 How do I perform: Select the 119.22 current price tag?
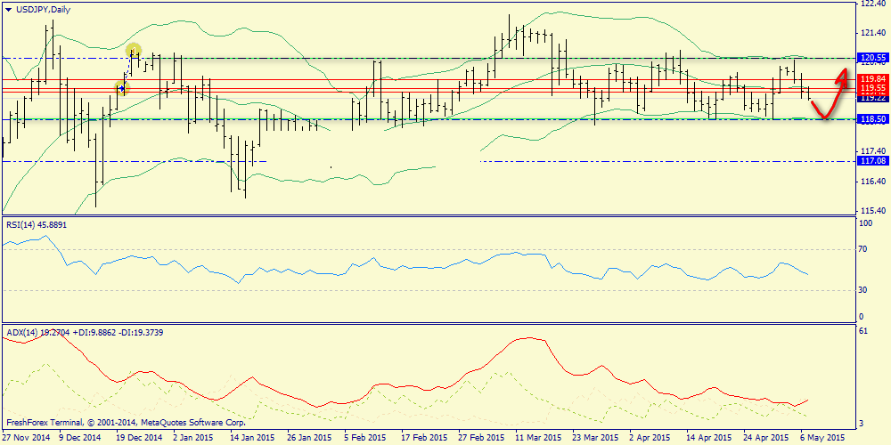[872, 97]
